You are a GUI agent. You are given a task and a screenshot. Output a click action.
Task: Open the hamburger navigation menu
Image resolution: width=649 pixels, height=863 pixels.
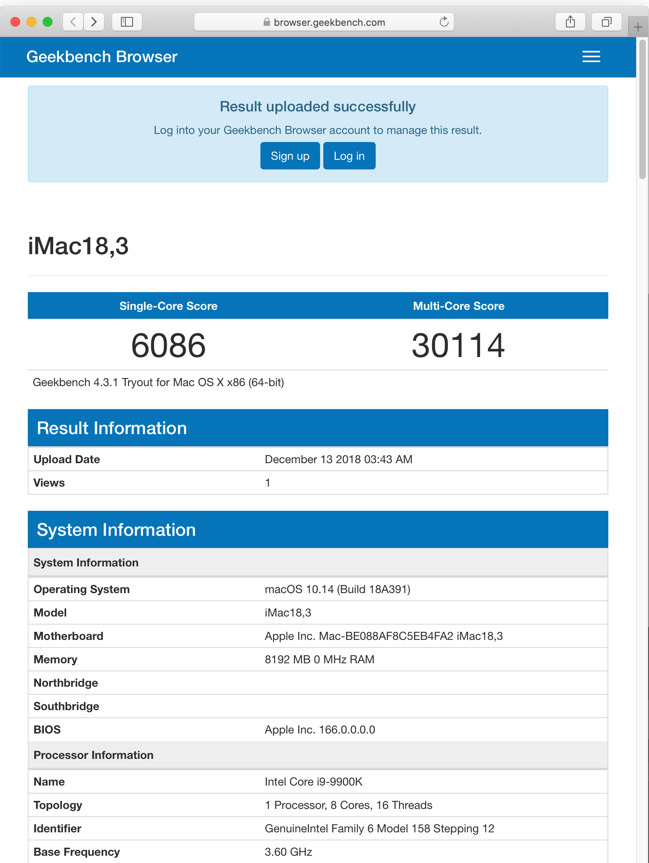coord(591,57)
